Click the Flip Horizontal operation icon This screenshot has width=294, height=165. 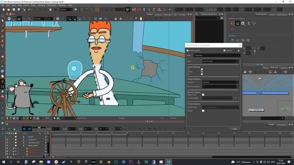[232, 40]
